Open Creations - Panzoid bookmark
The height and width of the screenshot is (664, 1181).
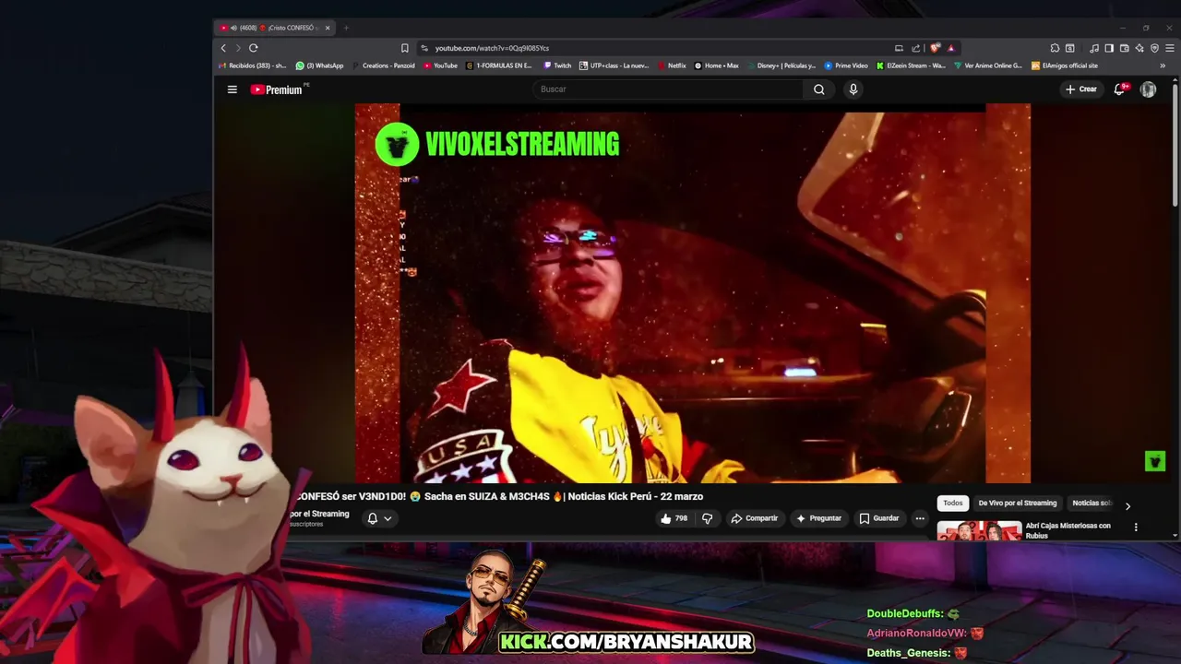click(x=383, y=65)
